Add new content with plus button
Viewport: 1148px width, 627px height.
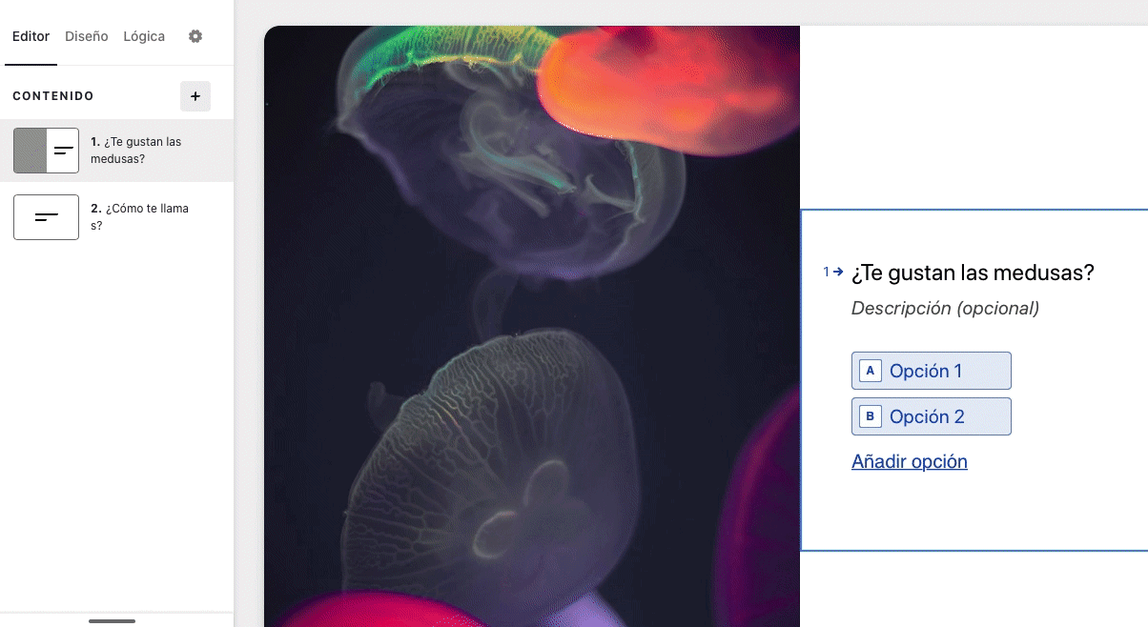point(195,96)
